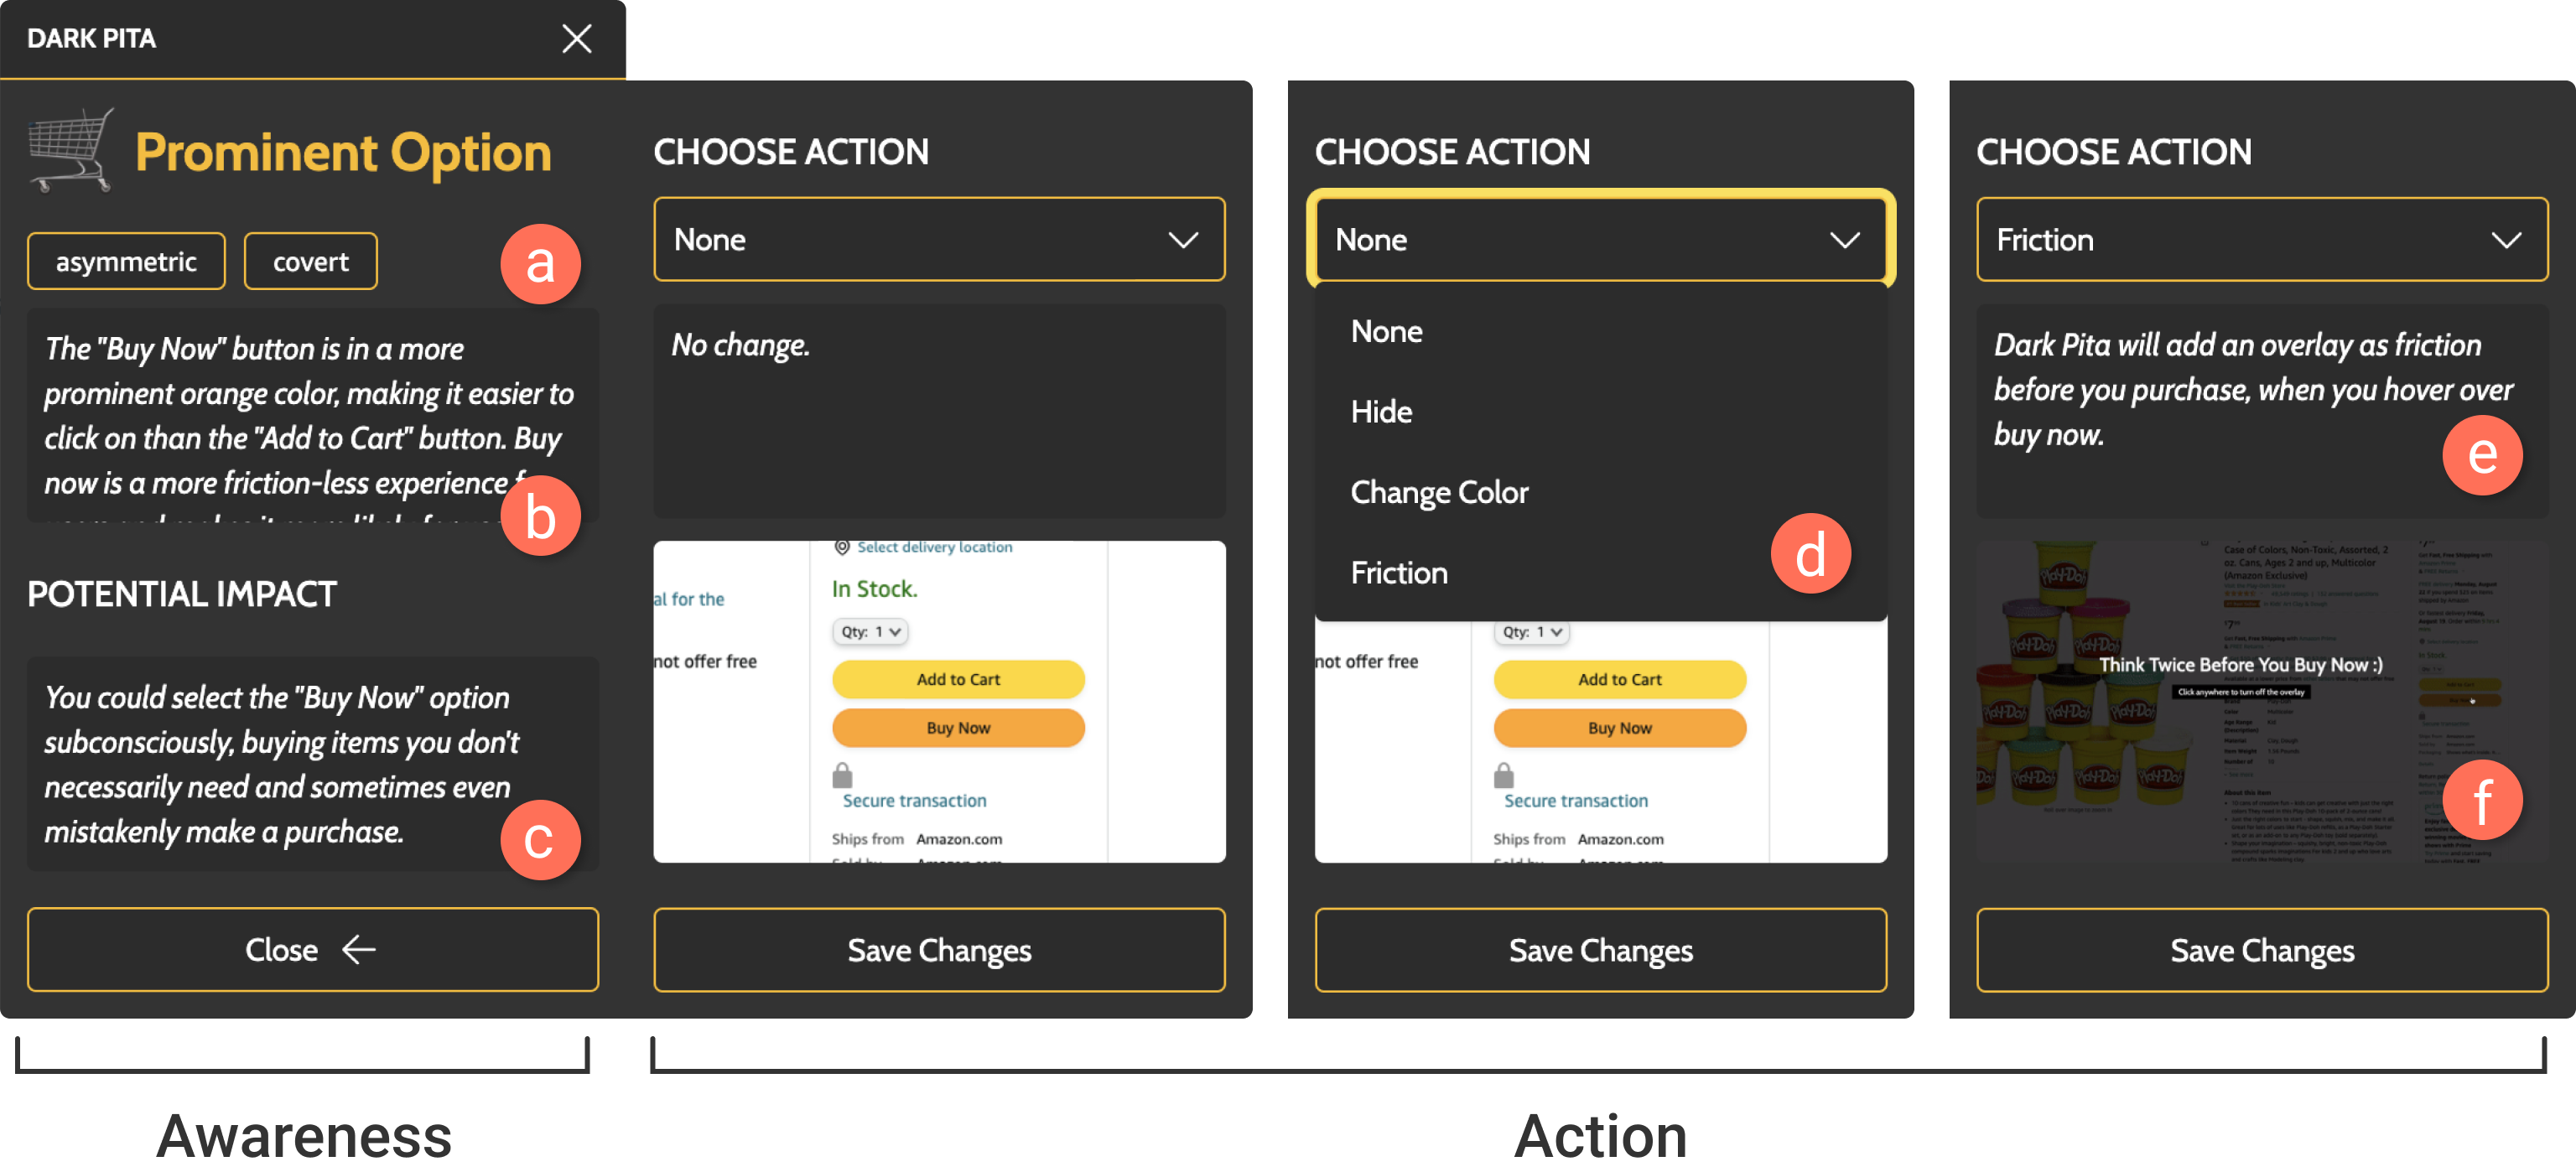Open the first Choose Action dropdown showing None
The image size is (2576, 1172).
pos(938,240)
